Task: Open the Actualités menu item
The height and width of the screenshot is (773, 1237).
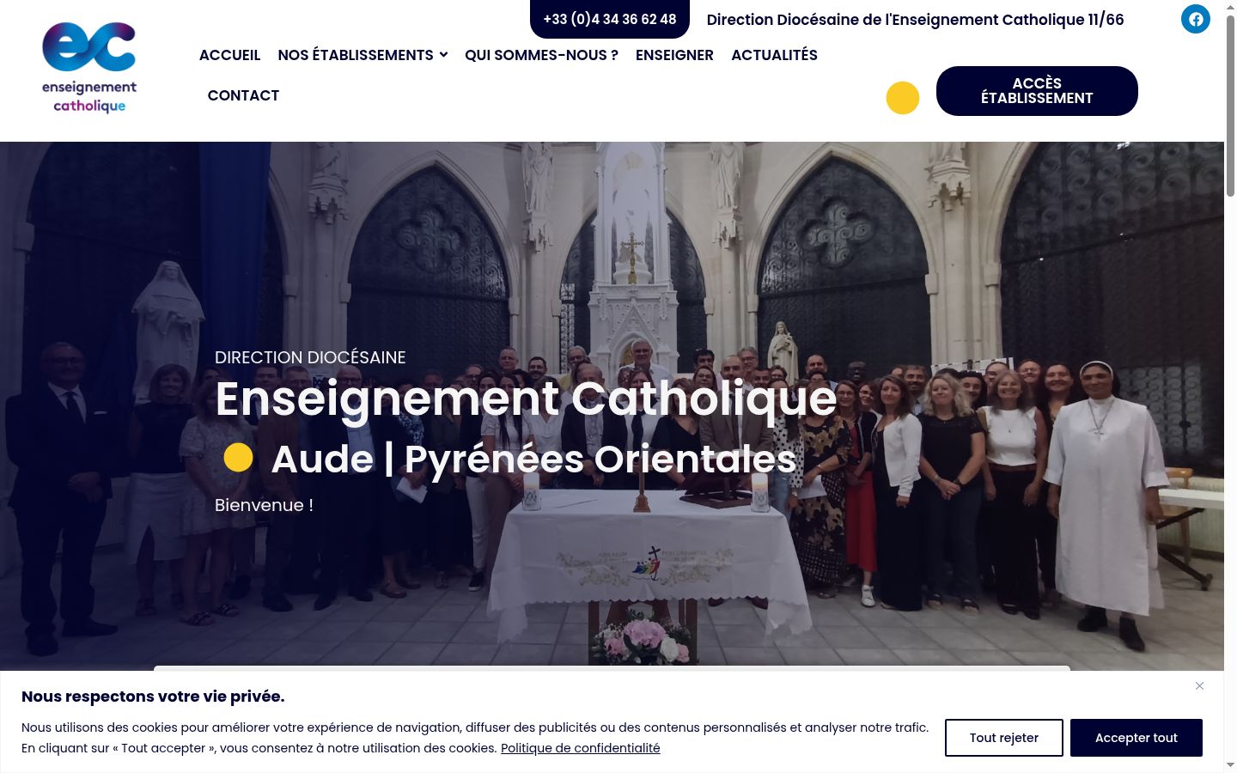Action: [774, 55]
